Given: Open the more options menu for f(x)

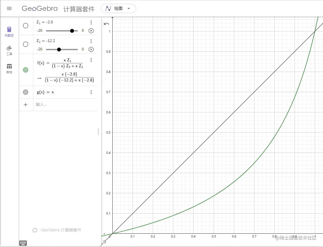Looking at the screenshot, I should [x=91, y=60].
